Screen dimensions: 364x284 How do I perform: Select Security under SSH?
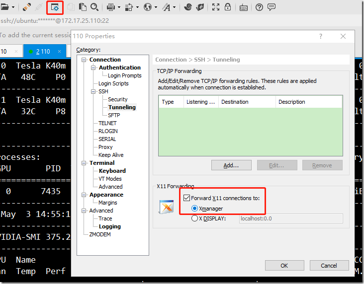point(118,99)
